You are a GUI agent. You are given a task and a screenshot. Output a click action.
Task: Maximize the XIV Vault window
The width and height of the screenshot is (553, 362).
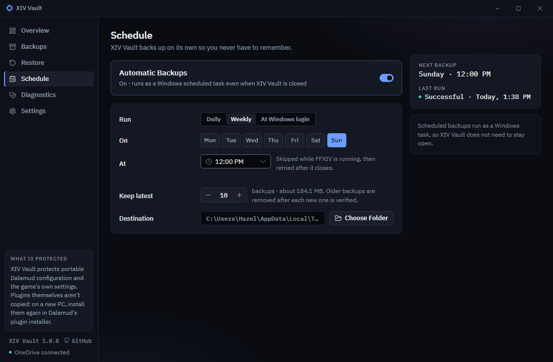[518, 8]
